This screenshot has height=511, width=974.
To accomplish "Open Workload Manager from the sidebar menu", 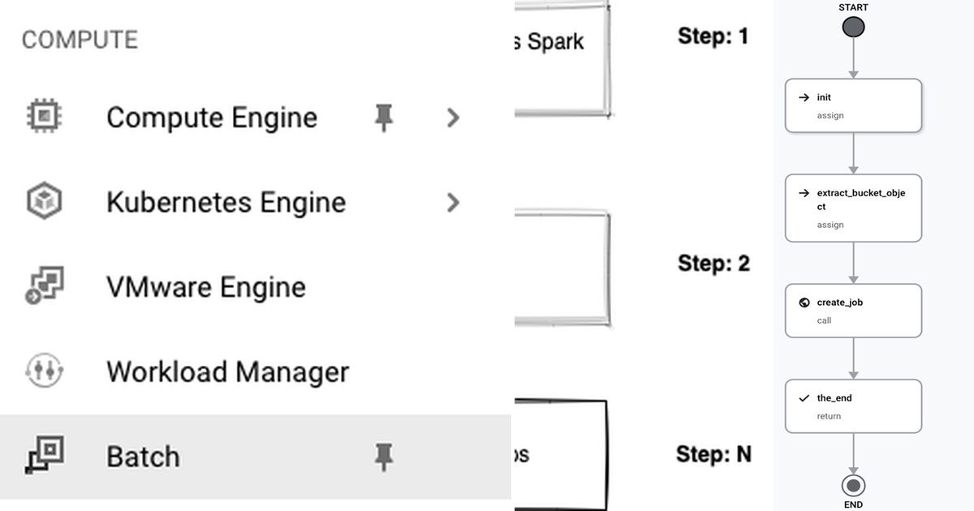I will 226,371.
